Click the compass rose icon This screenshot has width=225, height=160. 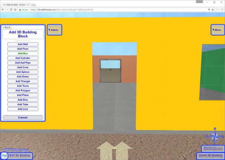pyautogui.click(x=214, y=136)
